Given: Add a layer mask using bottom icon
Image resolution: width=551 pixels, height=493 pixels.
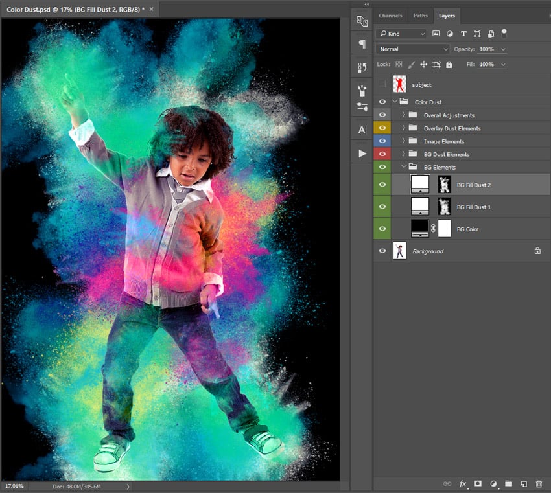Looking at the screenshot, I should (478, 484).
